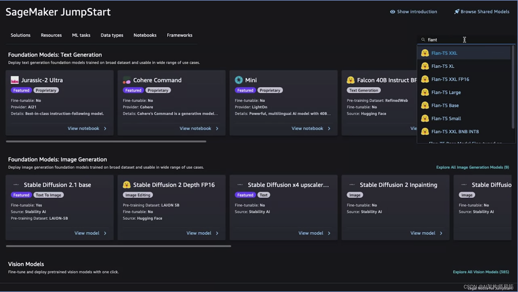Explore All Vision Models link
Viewport: 518px width, 292px height.
coord(481,272)
